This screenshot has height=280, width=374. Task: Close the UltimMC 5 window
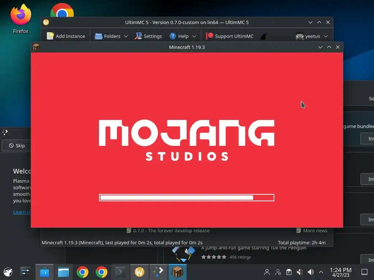click(x=328, y=22)
